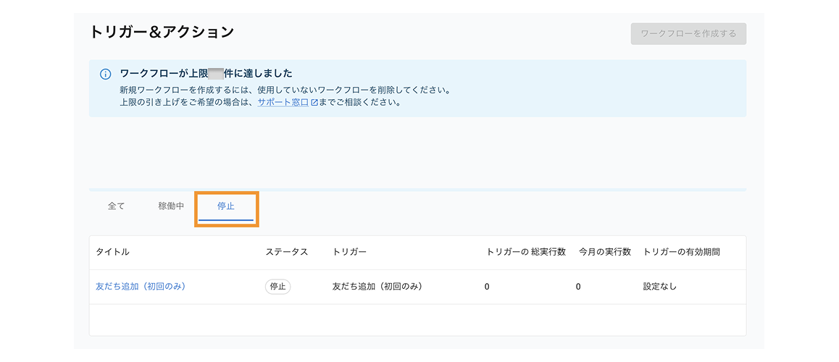Click the 設定なし cell in the row
This screenshot has height=362, width=839.
pos(660,287)
